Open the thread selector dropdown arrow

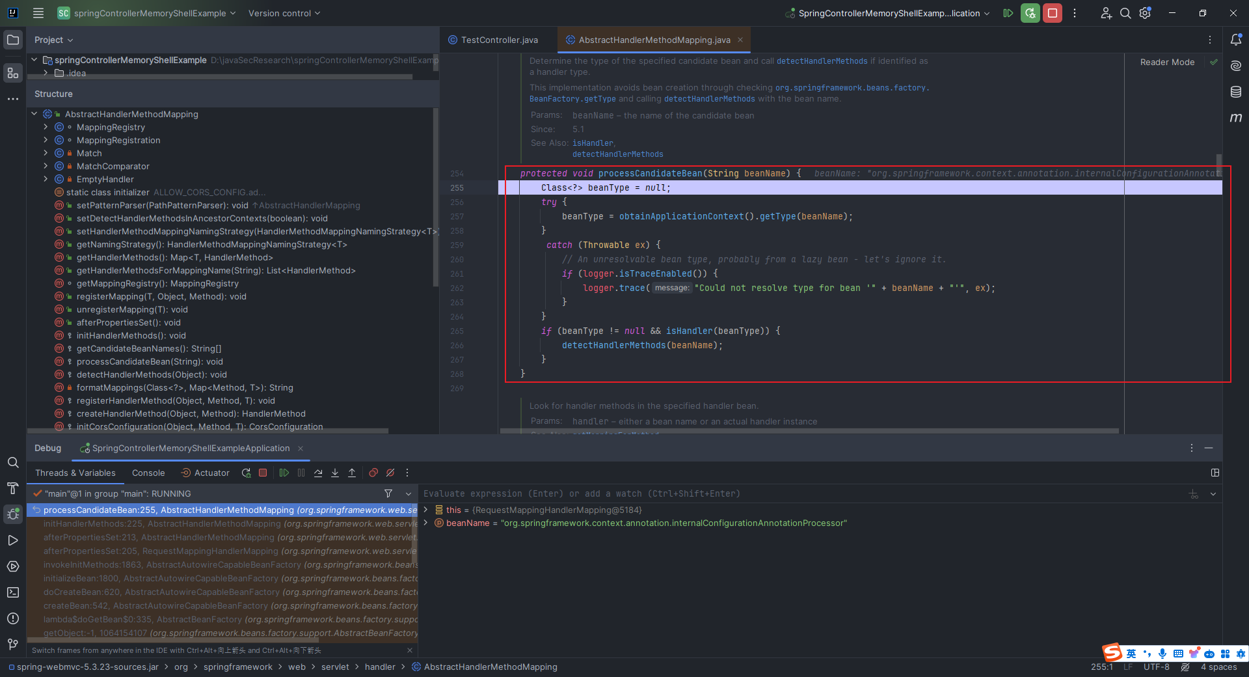tap(409, 494)
